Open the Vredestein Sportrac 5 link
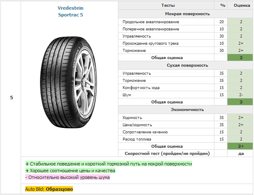This screenshot has width=254, height=195. click(70, 11)
